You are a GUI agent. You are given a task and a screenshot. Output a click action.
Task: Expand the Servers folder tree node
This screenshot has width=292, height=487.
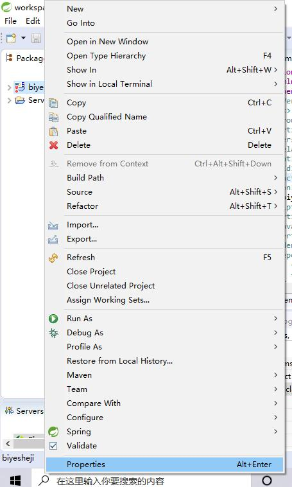click(9, 101)
